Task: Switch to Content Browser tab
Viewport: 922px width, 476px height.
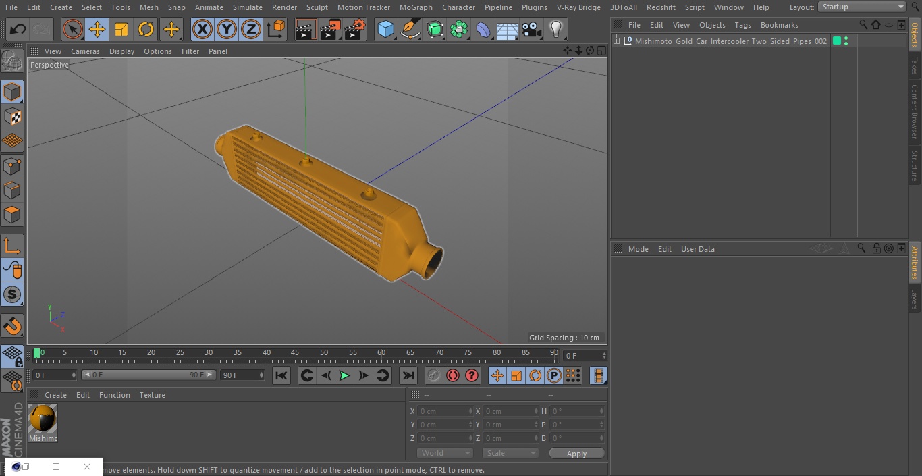Action: tap(915, 111)
